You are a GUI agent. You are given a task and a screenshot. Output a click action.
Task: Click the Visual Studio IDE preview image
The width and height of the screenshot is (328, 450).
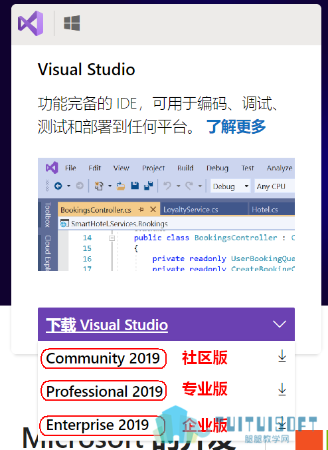(x=166, y=214)
